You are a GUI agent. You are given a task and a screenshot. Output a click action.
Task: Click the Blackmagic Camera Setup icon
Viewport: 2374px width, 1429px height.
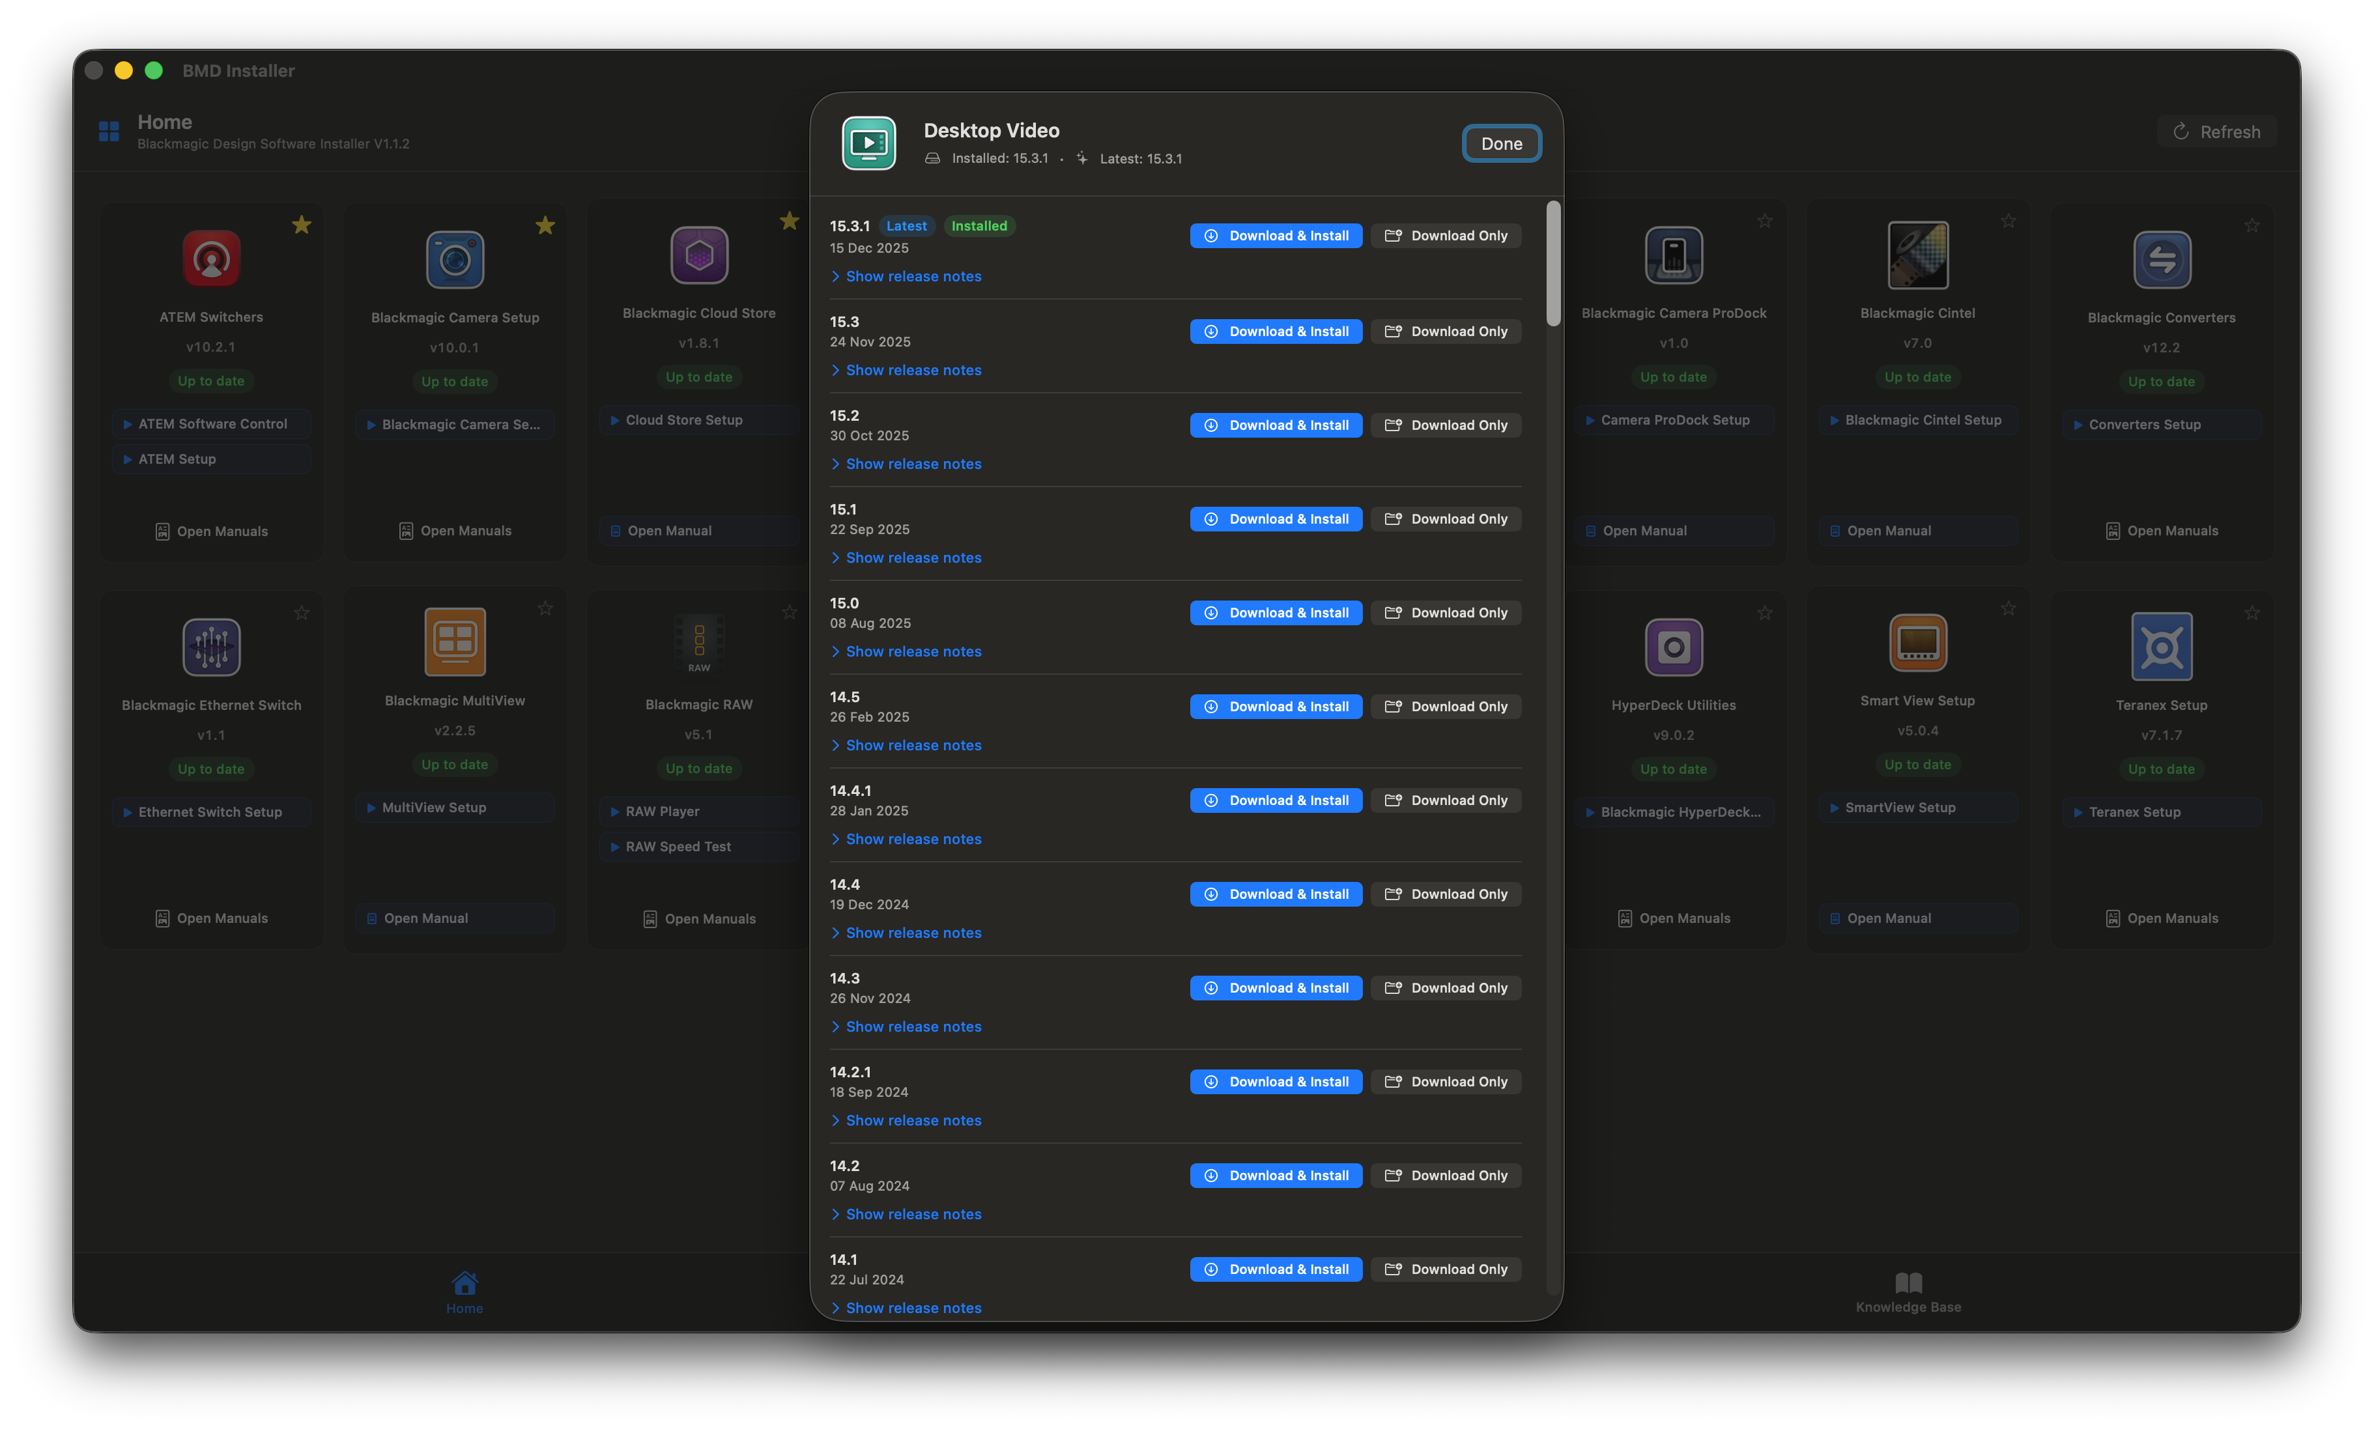(455, 258)
